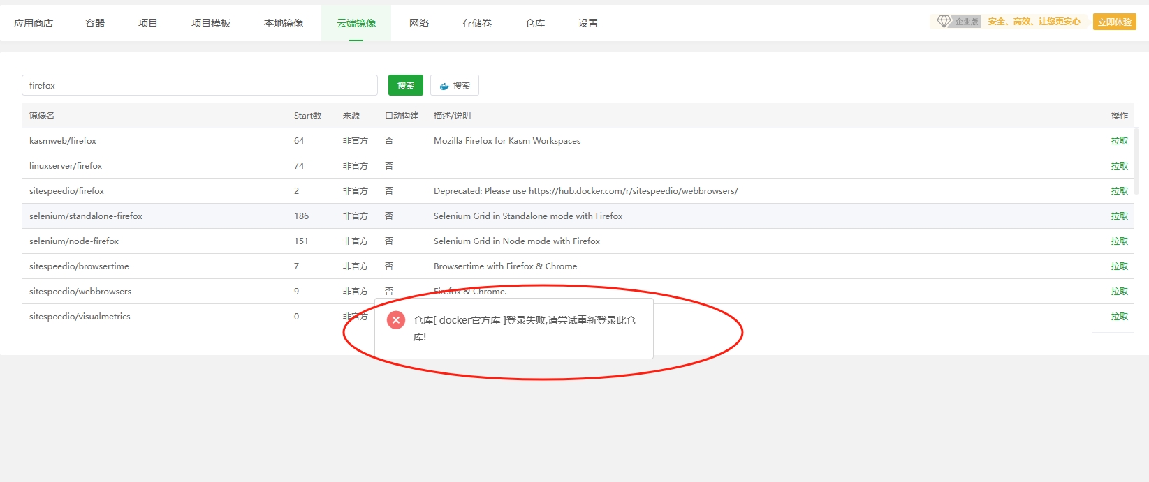Pull the sitespeedio/firefox image
The image size is (1149, 482).
click(1120, 191)
